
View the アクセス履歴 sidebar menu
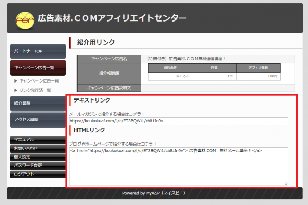click(x=37, y=120)
